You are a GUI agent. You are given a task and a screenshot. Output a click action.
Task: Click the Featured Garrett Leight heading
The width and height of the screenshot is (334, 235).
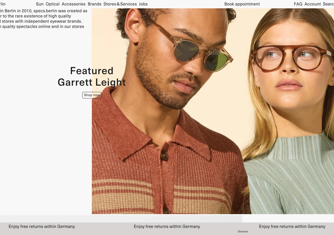click(92, 77)
